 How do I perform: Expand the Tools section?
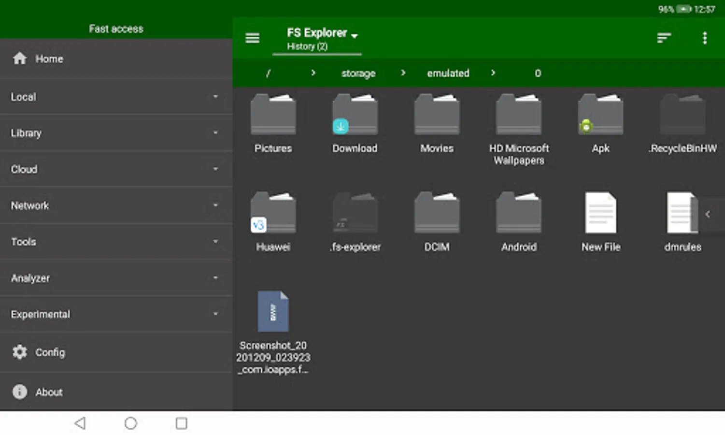pos(116,242)
